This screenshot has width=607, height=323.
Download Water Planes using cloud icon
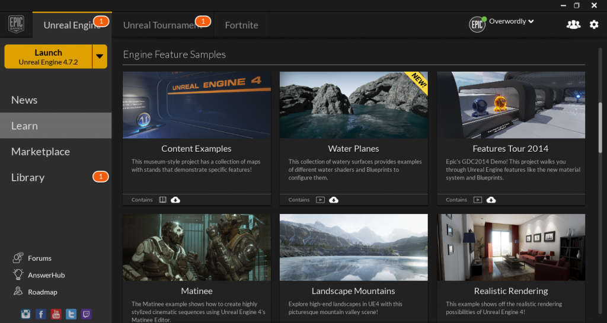334,200
